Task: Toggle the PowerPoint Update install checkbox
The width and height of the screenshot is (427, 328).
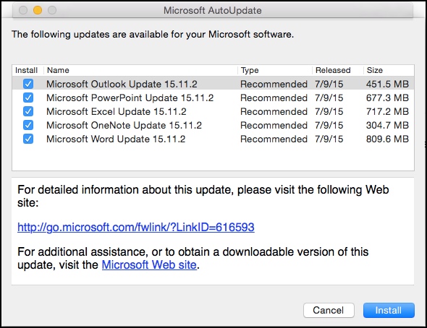Action: pos(28,98)
